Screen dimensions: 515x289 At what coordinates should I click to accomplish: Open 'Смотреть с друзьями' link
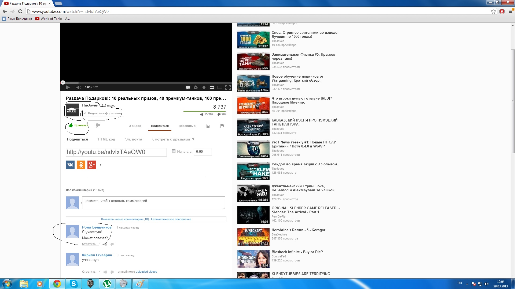pyautogui.click(x=173, y=139)
